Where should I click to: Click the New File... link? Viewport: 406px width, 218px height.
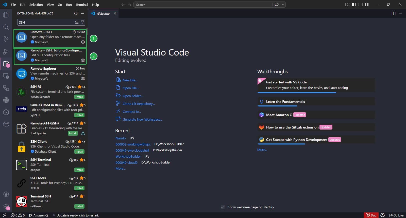pos(130,80)
